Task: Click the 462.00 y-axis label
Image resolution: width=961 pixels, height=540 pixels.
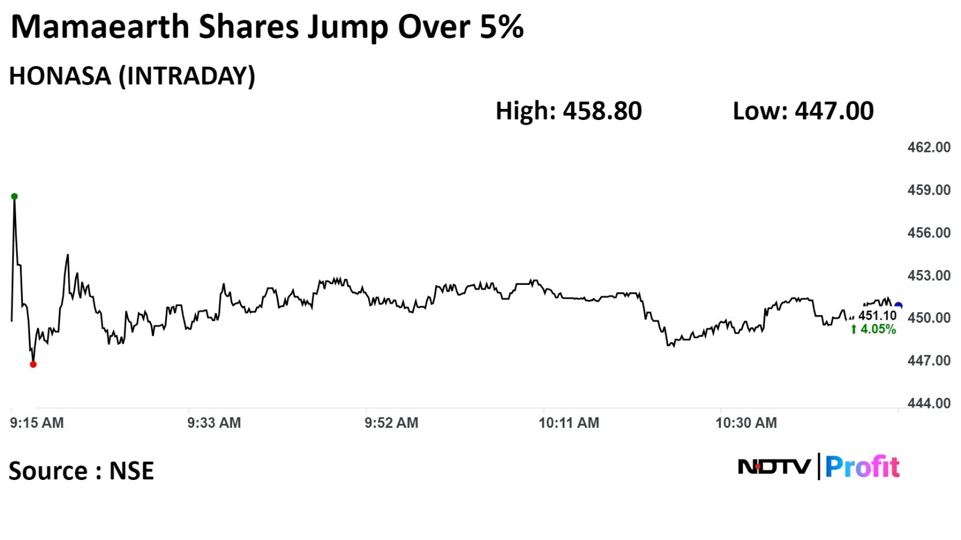Action: pyautogui.click(x=929, y=148)
